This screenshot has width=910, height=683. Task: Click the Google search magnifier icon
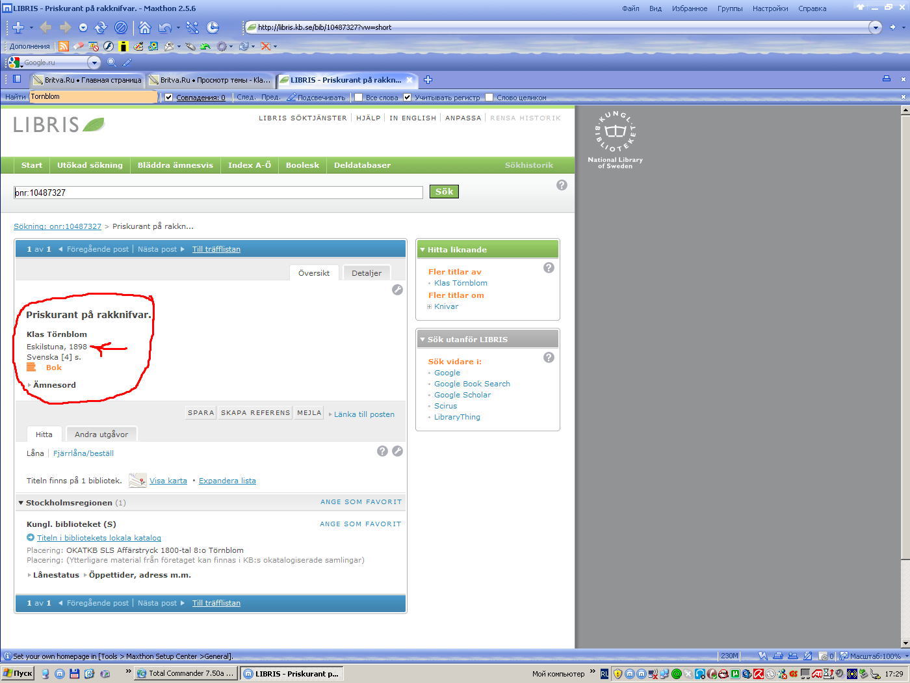[111, 62]
